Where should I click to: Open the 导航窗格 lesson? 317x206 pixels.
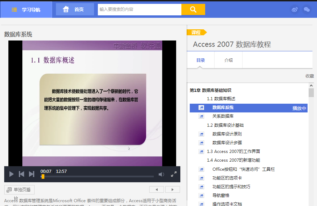[x=221, y=195]
